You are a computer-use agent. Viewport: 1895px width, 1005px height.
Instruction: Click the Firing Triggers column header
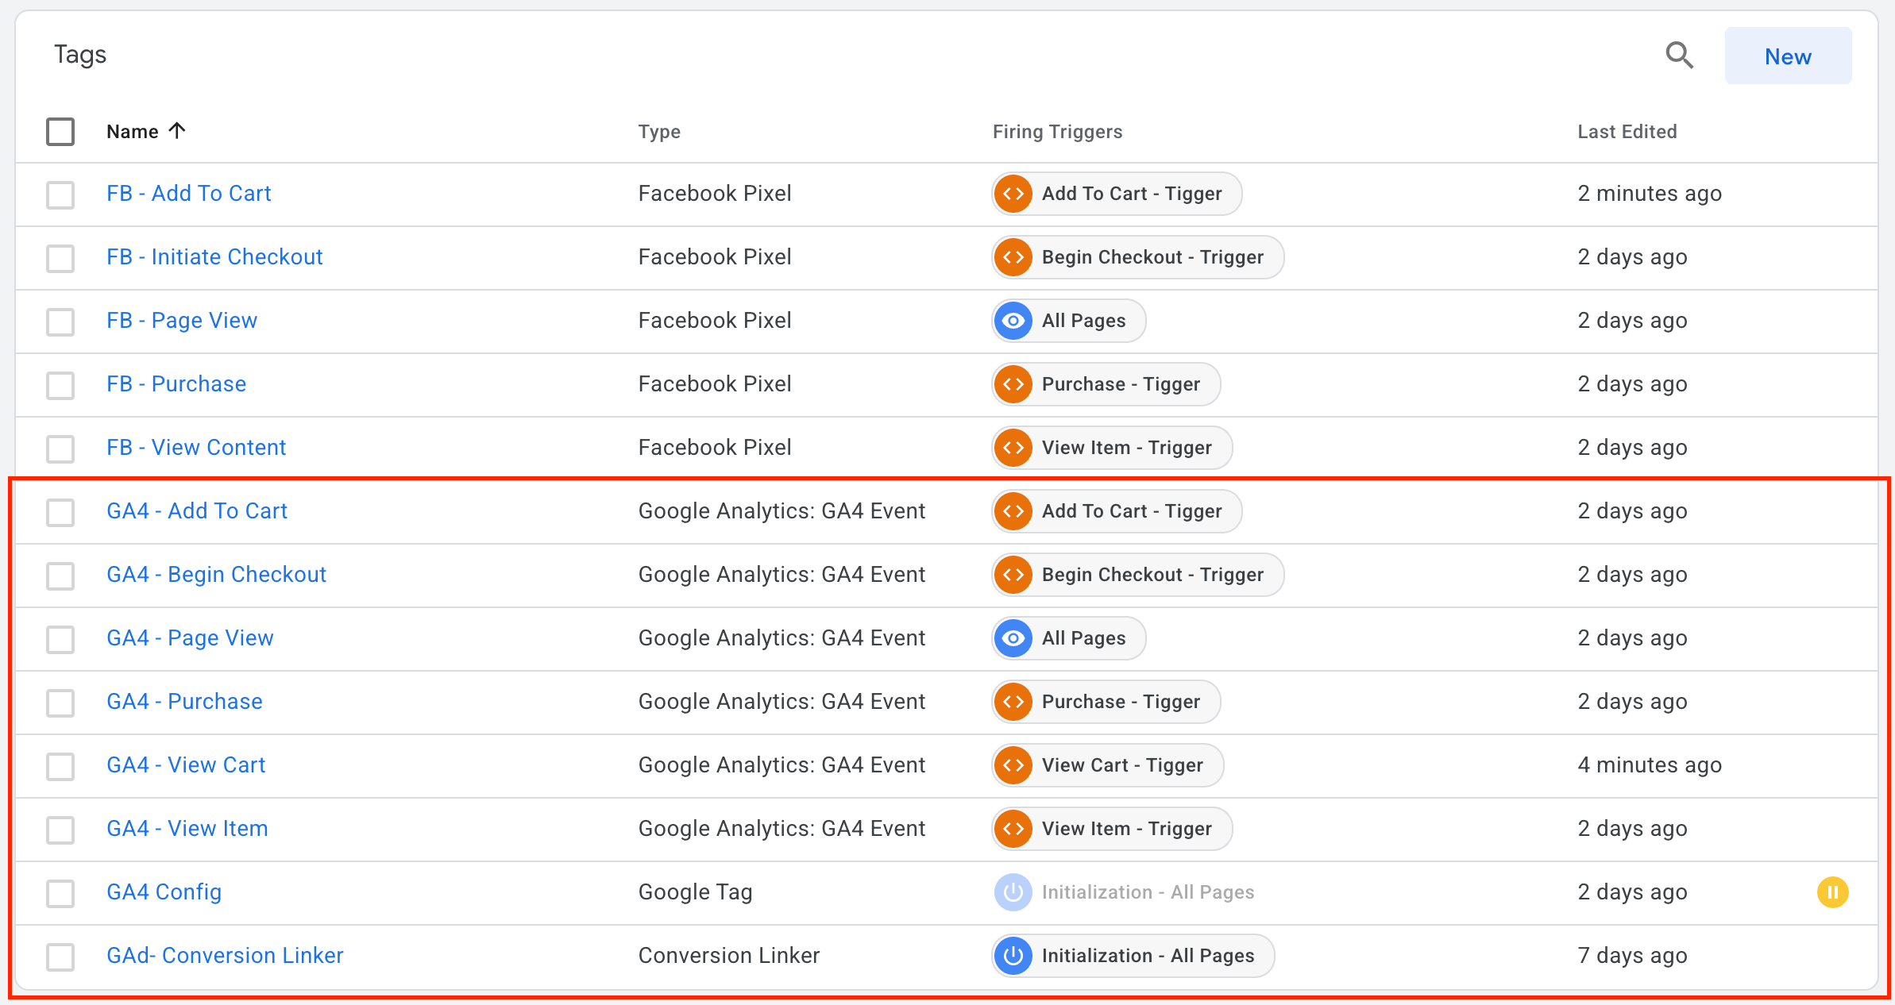[1057, 132]
